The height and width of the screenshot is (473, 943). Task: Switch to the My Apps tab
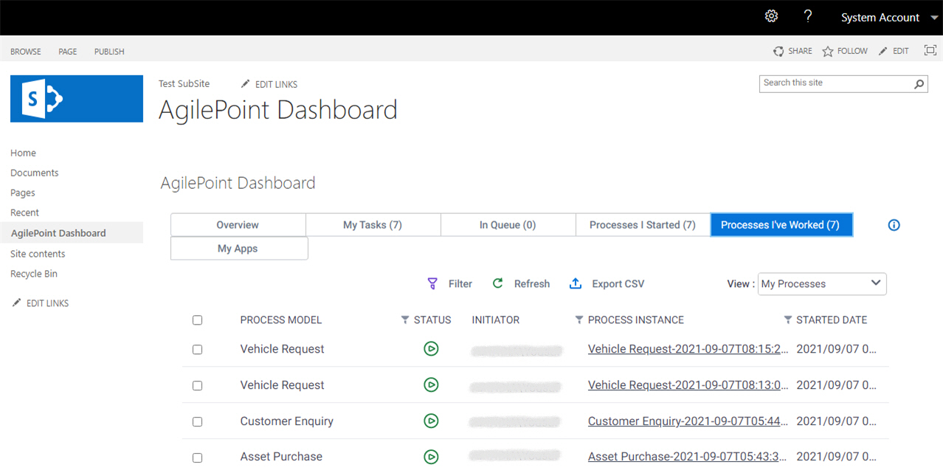(238, 249)
